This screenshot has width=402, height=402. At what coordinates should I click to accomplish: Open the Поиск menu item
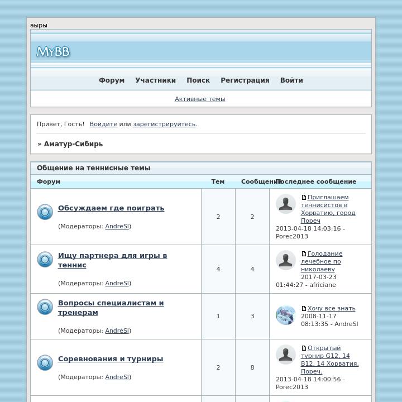tap(198, 80)
